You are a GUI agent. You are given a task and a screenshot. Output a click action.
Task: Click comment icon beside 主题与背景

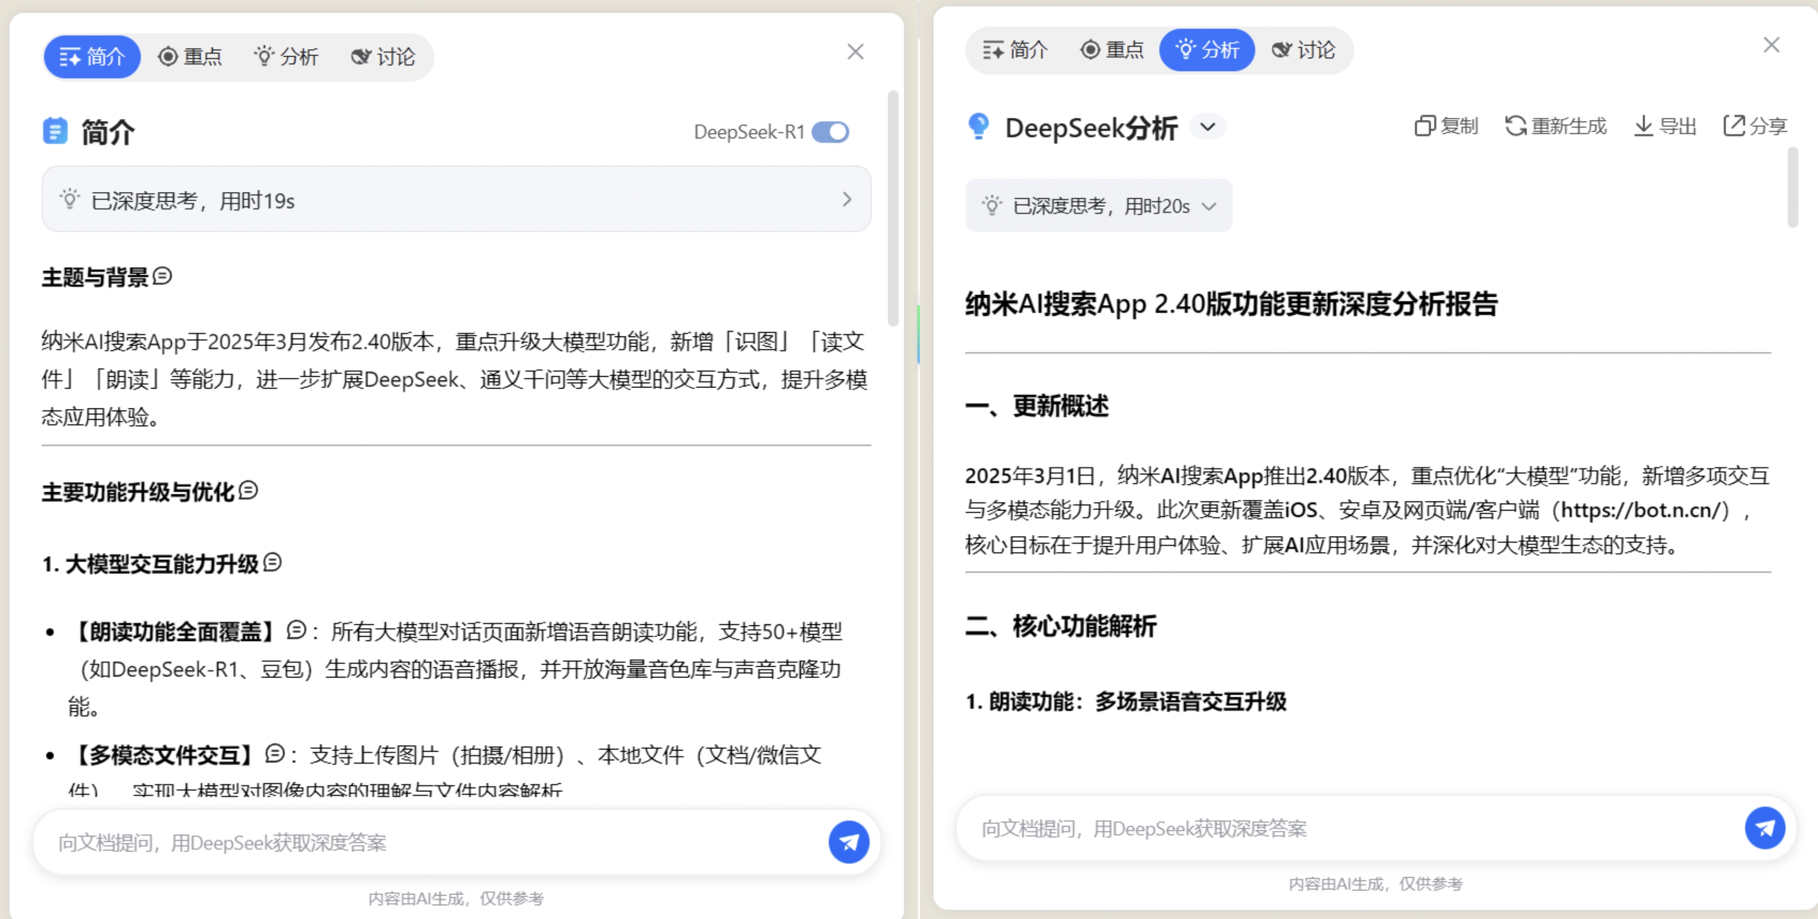click(x=162, y=276)
